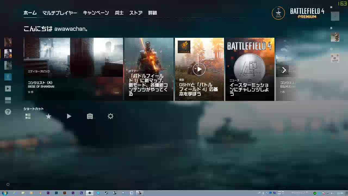Open the Siege of Shanghai コンクエスト card
The image size is (348, 196).
[x=73, y=69]
